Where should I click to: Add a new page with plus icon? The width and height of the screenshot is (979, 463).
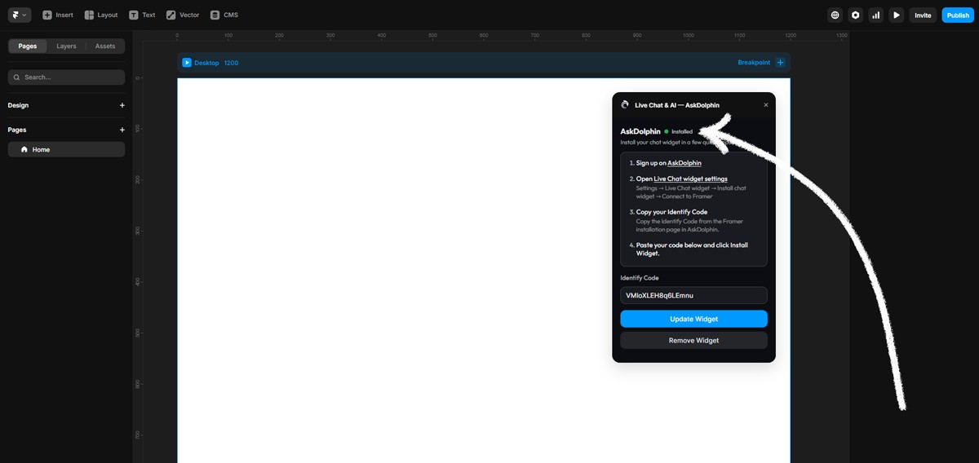[x=122, y=130]
